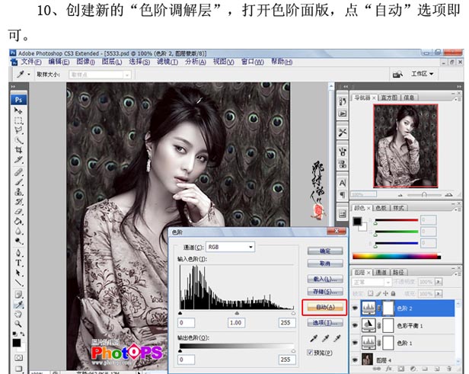This screenshot has width=469, height=374.
Task: Click the Navigator zoom slider
Action: 424,195
